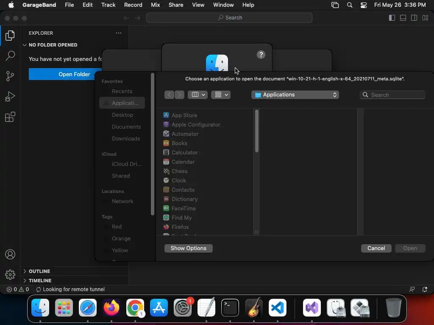Expand the TIMELINE section

(x=37, y=281)
